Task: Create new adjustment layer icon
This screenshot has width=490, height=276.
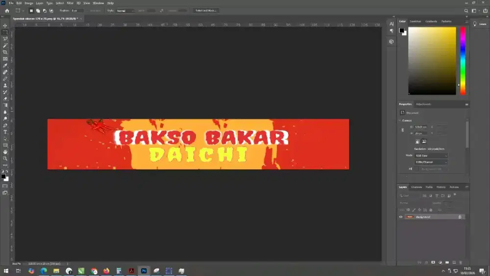Action: pos(440,263)
